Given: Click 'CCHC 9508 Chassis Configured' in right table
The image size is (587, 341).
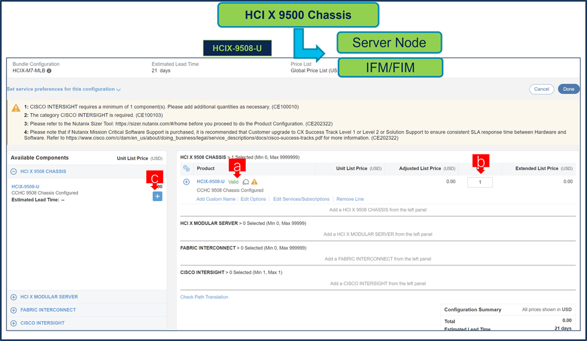Looking at the screenshot, I should 230,191.
